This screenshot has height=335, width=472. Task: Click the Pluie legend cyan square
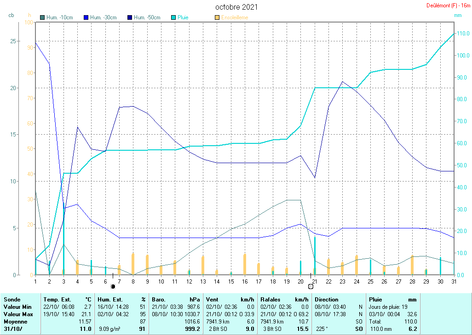tap(173, 17)
